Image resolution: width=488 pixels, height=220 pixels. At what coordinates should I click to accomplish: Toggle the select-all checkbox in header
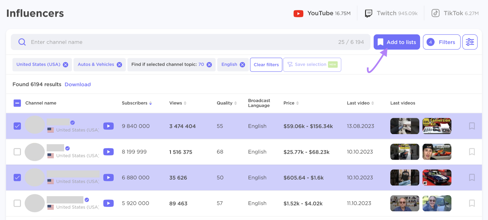[x=17, y=103]
